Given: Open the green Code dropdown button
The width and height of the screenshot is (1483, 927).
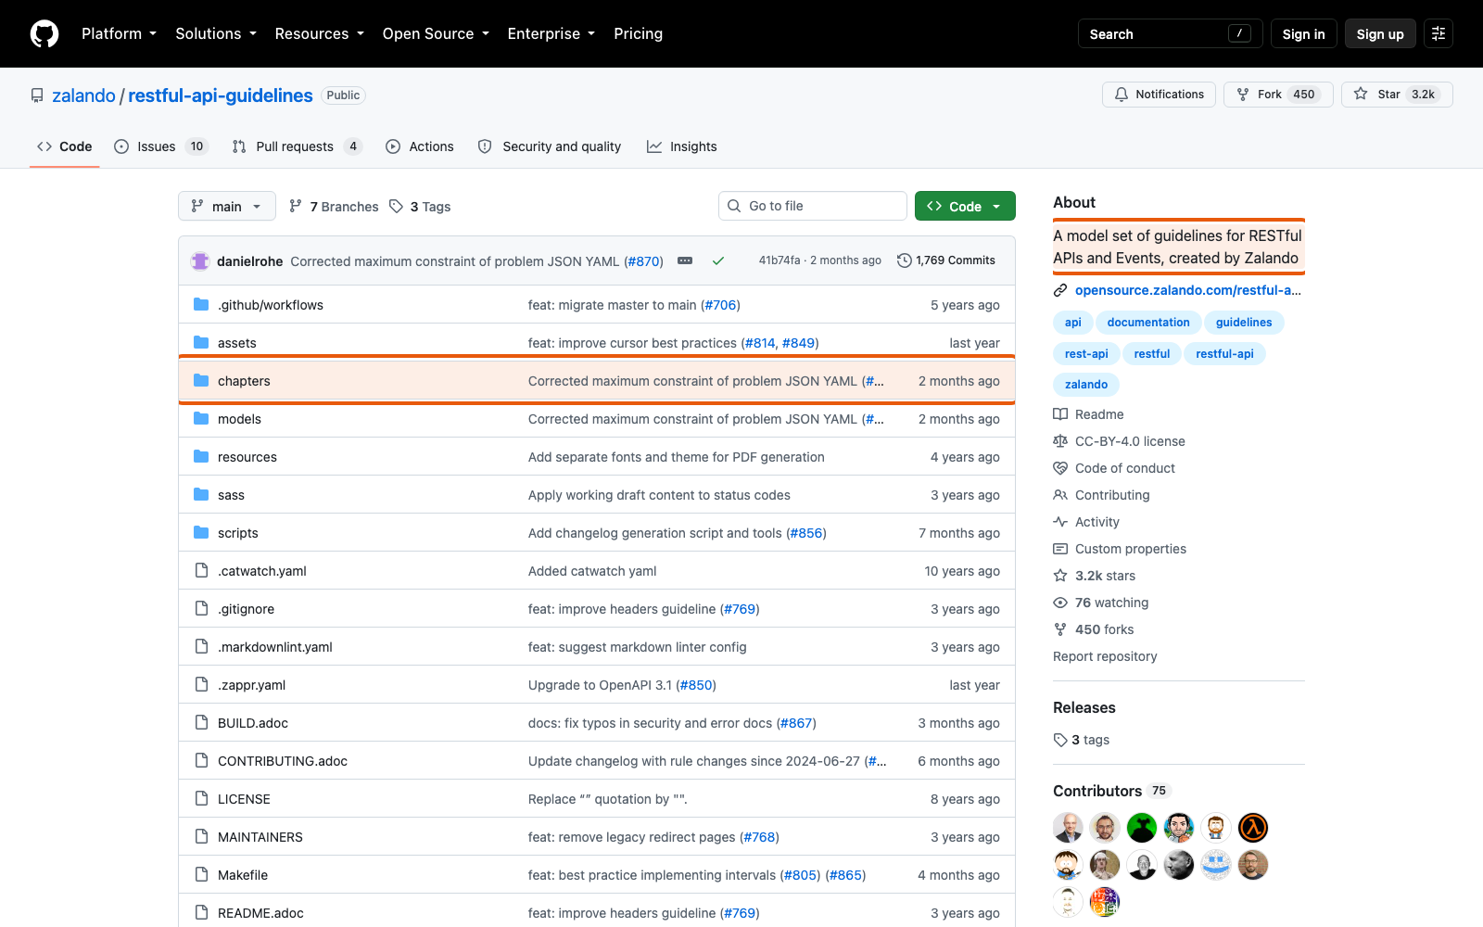Looking at the screenshot, I should pyautogui.click(x=965, y=206).
